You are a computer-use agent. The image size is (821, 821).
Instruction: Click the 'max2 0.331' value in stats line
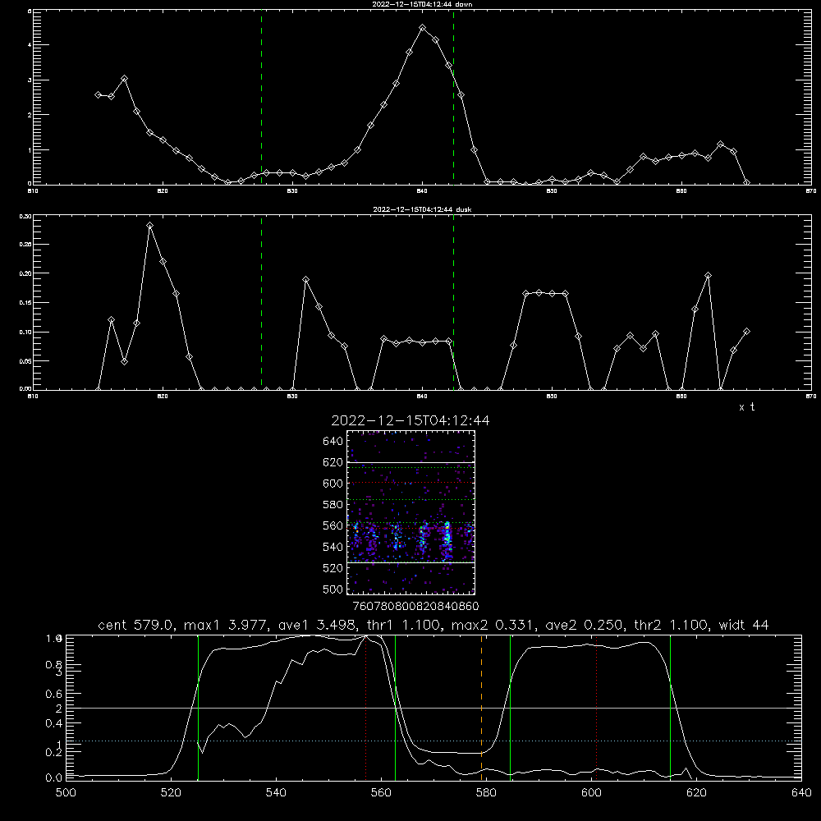493,625
